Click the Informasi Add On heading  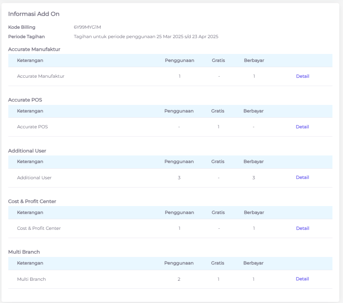tap(34, 14)
